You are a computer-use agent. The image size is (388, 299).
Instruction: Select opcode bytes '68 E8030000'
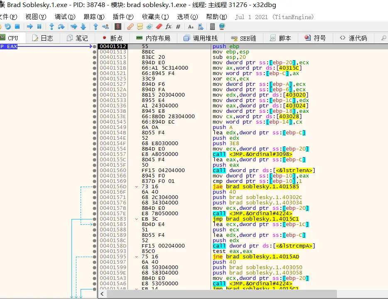(160, 143)
